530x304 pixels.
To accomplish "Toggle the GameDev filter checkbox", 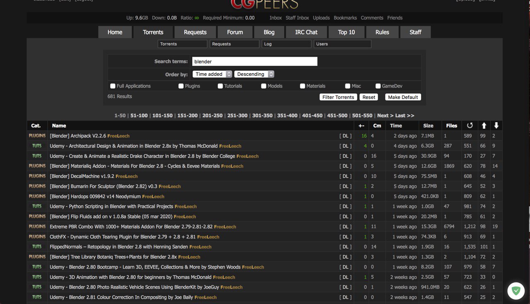I will click(378, 86).
